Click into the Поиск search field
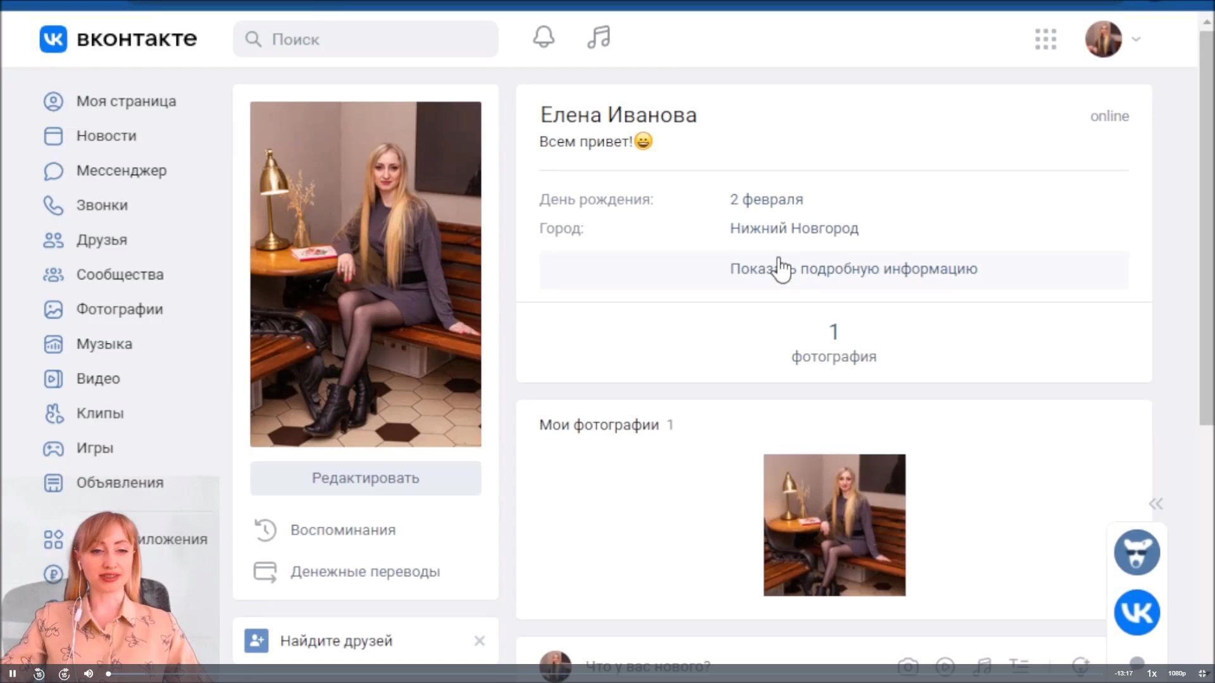 coord(366,39)
